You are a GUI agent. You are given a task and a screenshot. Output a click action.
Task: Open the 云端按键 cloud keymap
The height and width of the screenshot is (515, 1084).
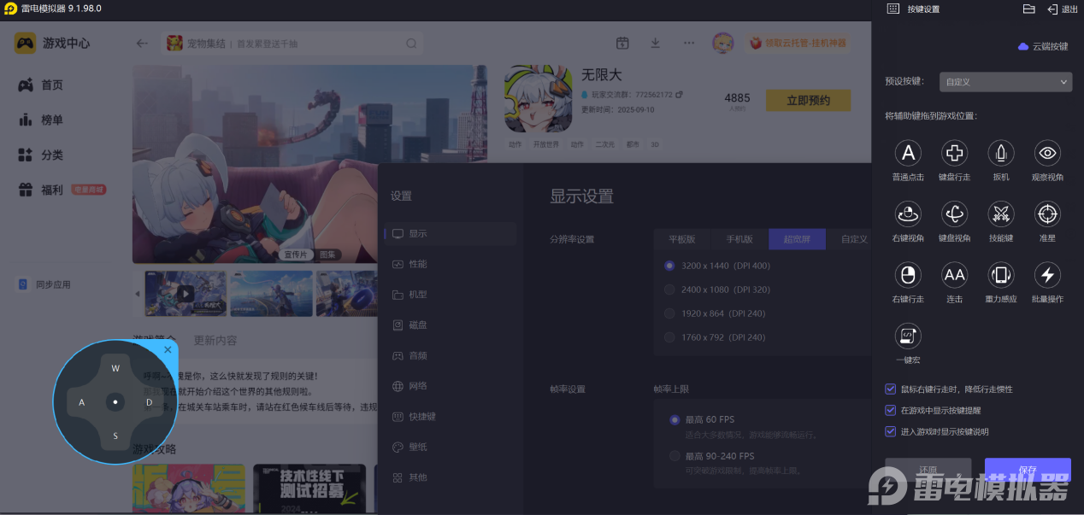1043,46
